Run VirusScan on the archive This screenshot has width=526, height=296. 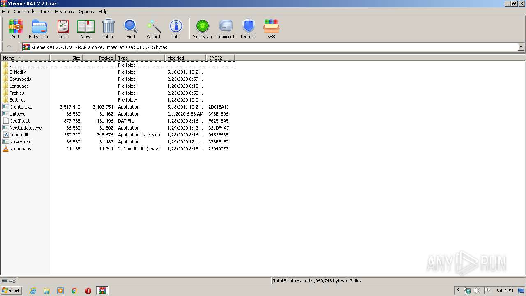point(202,29)
